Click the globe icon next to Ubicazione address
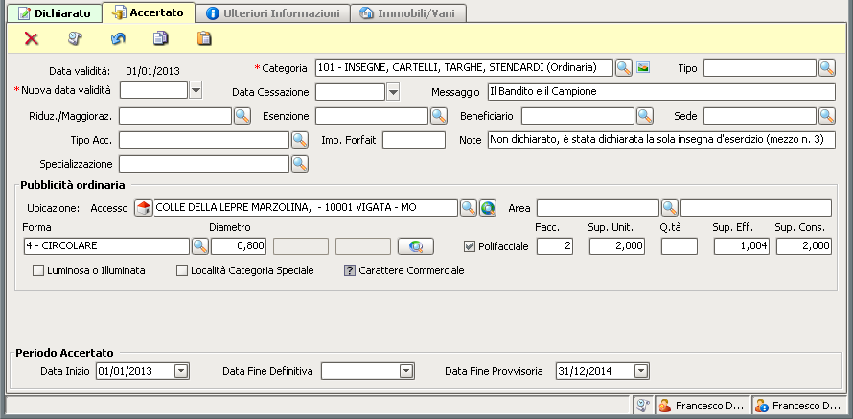Image resolution: width=853 pixels, height=419 pixels. tap(488, 208)
